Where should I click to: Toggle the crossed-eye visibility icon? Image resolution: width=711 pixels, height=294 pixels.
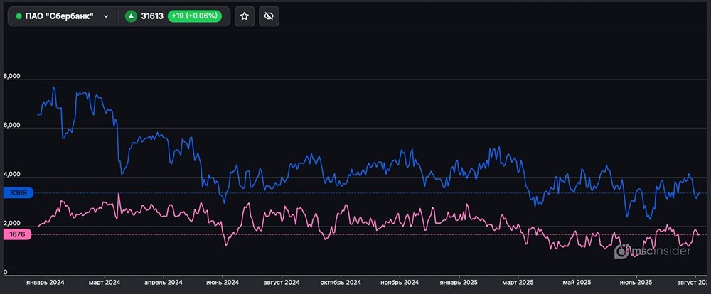pos(268,16)
